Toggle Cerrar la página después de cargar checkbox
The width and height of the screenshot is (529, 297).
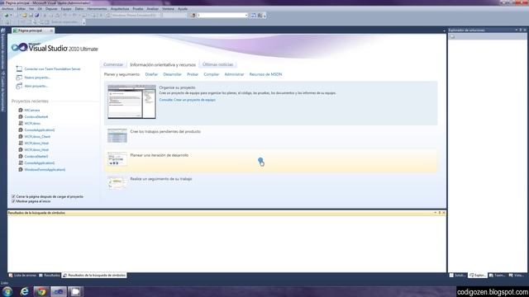pos(13,196)
